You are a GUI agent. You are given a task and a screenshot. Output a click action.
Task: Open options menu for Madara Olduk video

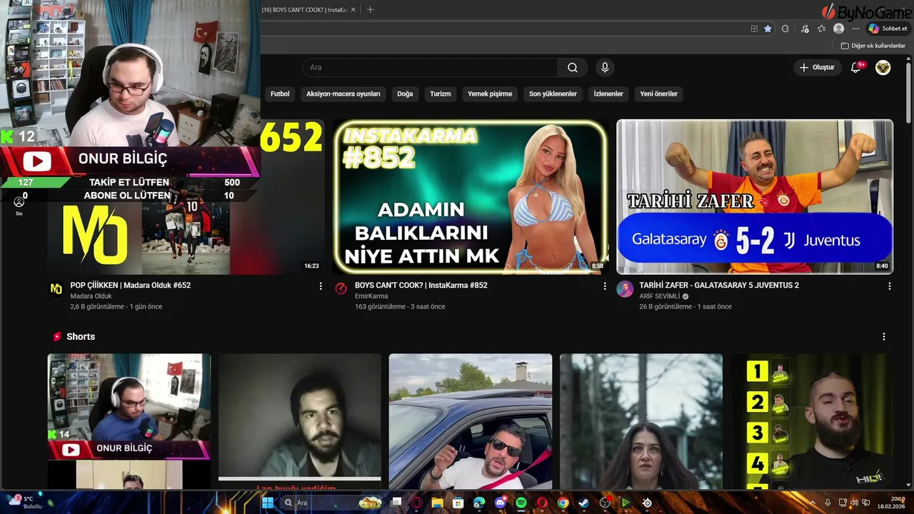(321, 286)
